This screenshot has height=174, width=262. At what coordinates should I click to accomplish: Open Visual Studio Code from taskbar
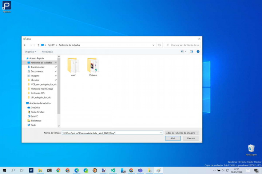pos(113,170)
